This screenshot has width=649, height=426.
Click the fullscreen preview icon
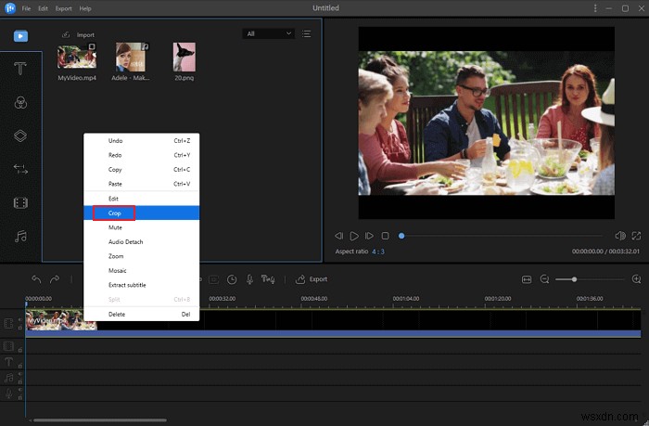coord(637,237)
